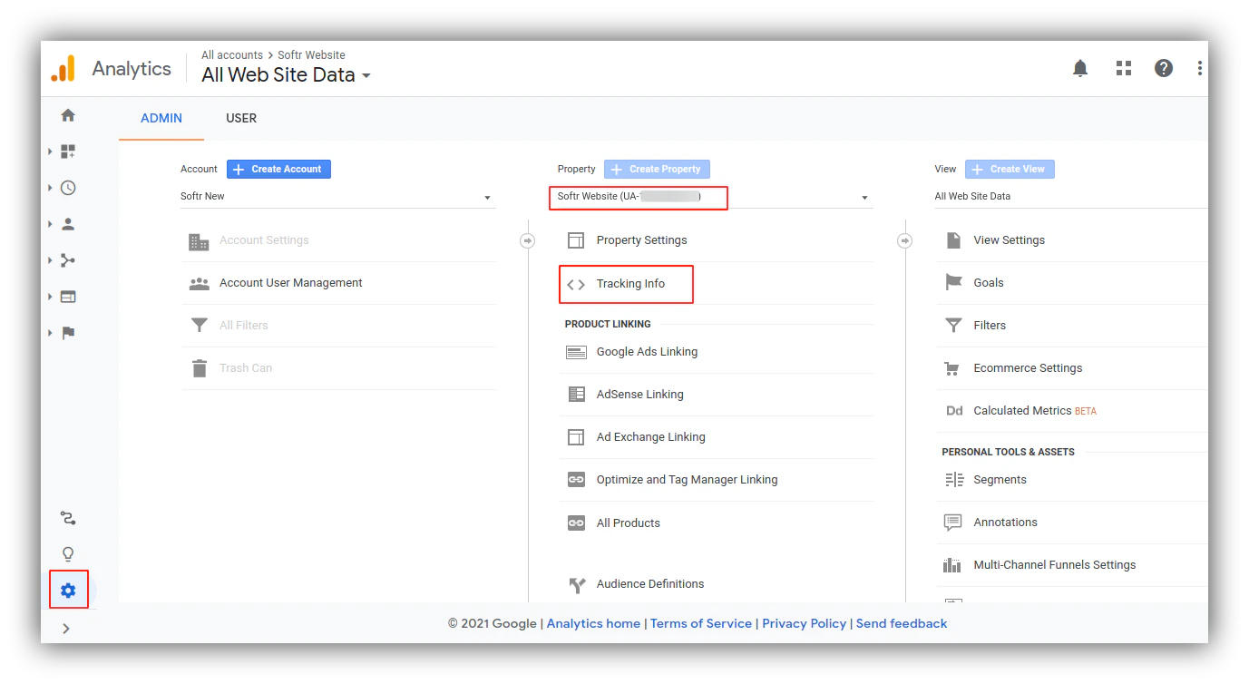Viewport: 1249px width, 684px height.
Task: Open the Home icon in sidebar
Action: pyautogui.click(x=68, y=115)
